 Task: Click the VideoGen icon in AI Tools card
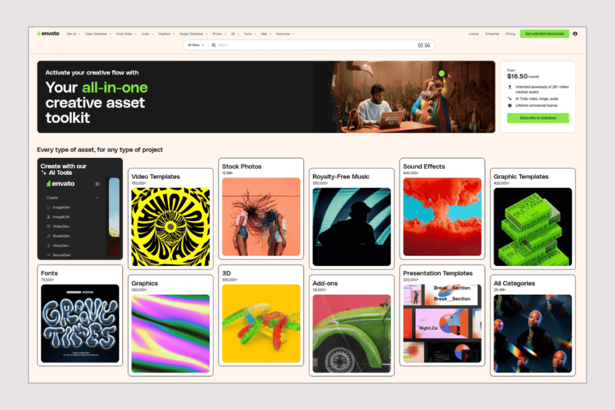point(49,226)
